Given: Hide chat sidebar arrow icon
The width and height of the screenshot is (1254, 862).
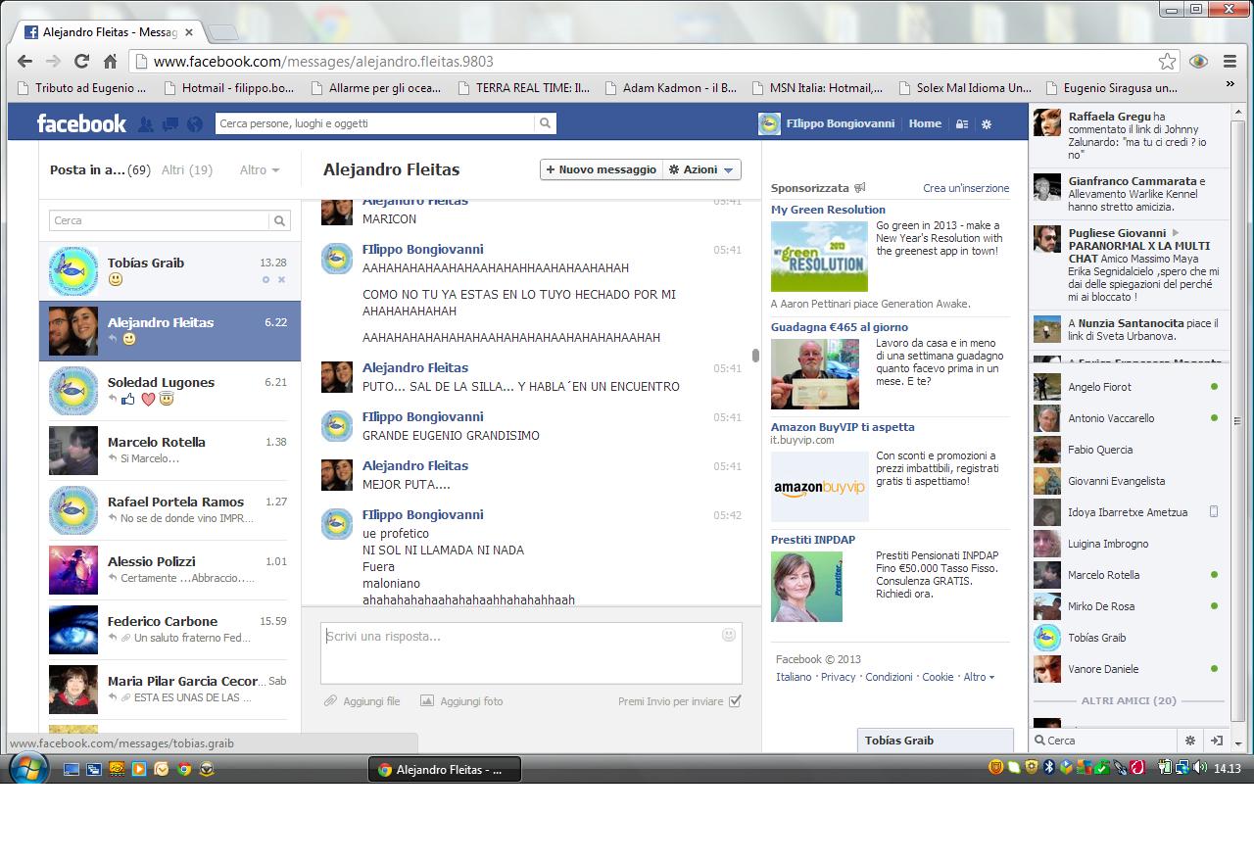Looking at the screenshot, I should 1216,741.
